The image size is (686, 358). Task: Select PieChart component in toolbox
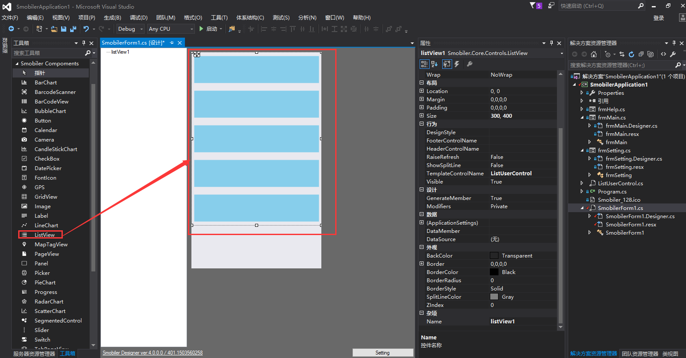coord(45,282)
